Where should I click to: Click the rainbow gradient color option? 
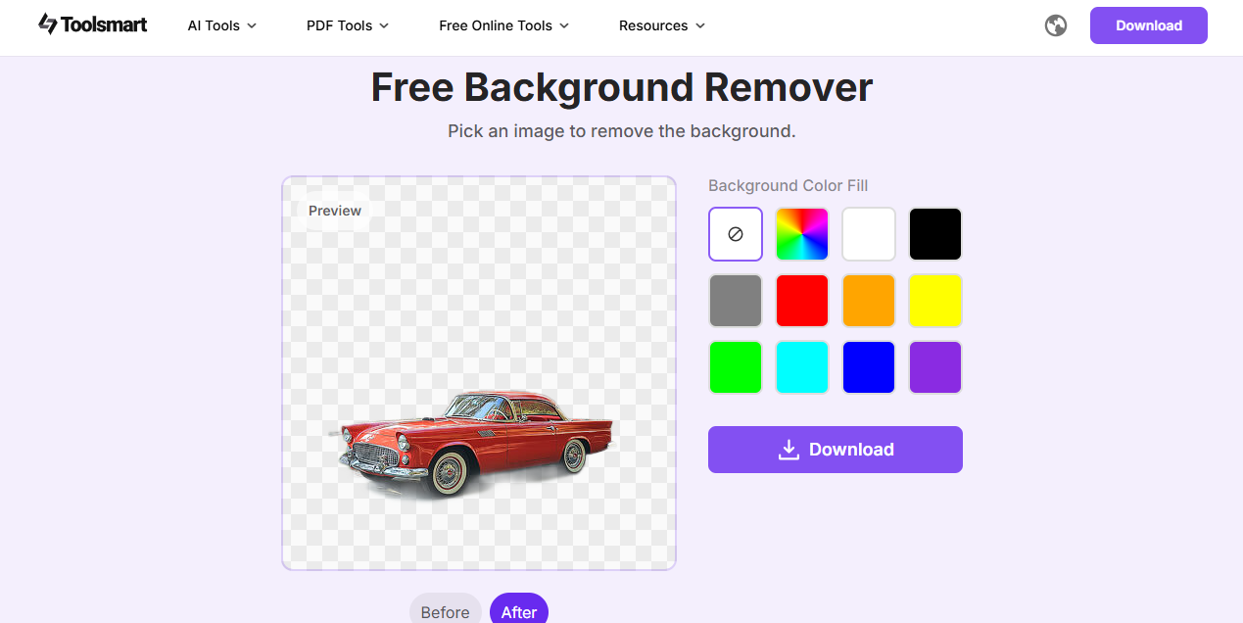[801, 233]
